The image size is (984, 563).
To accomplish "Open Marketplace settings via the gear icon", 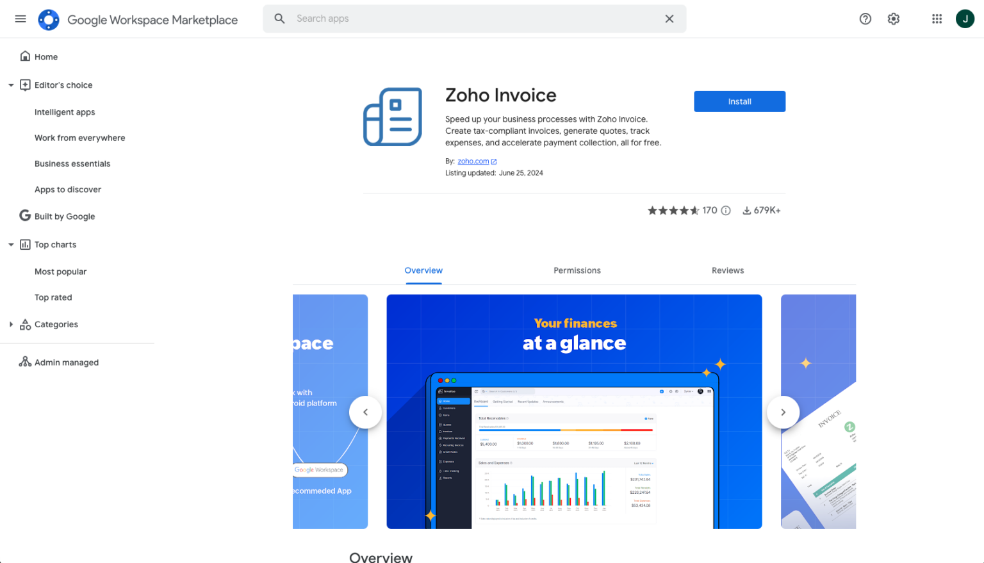I will tap(893, 19).
